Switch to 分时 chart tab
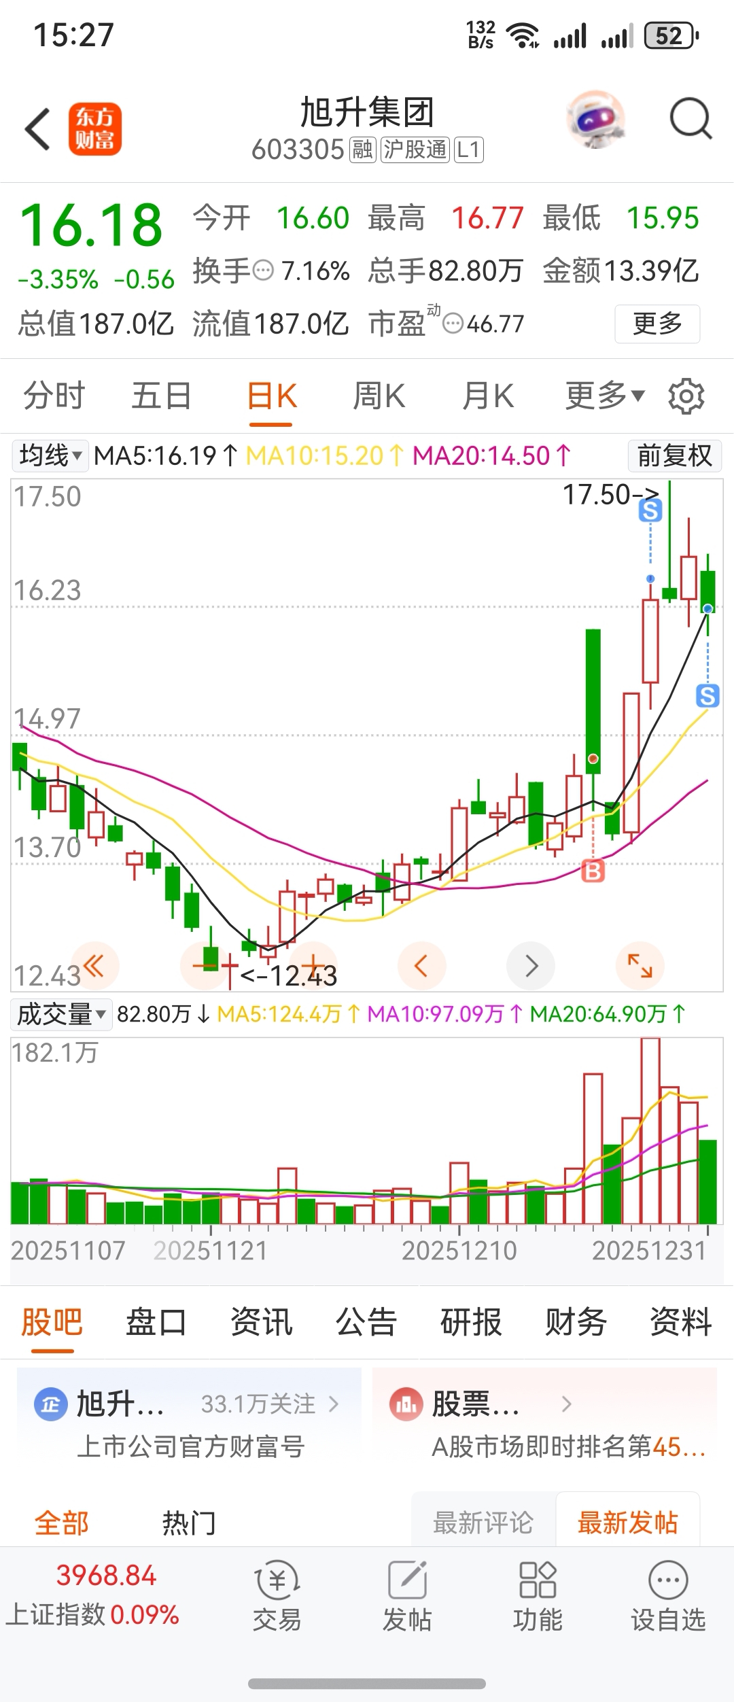This screenshot has height=1702, width=734. pos(54,396)
